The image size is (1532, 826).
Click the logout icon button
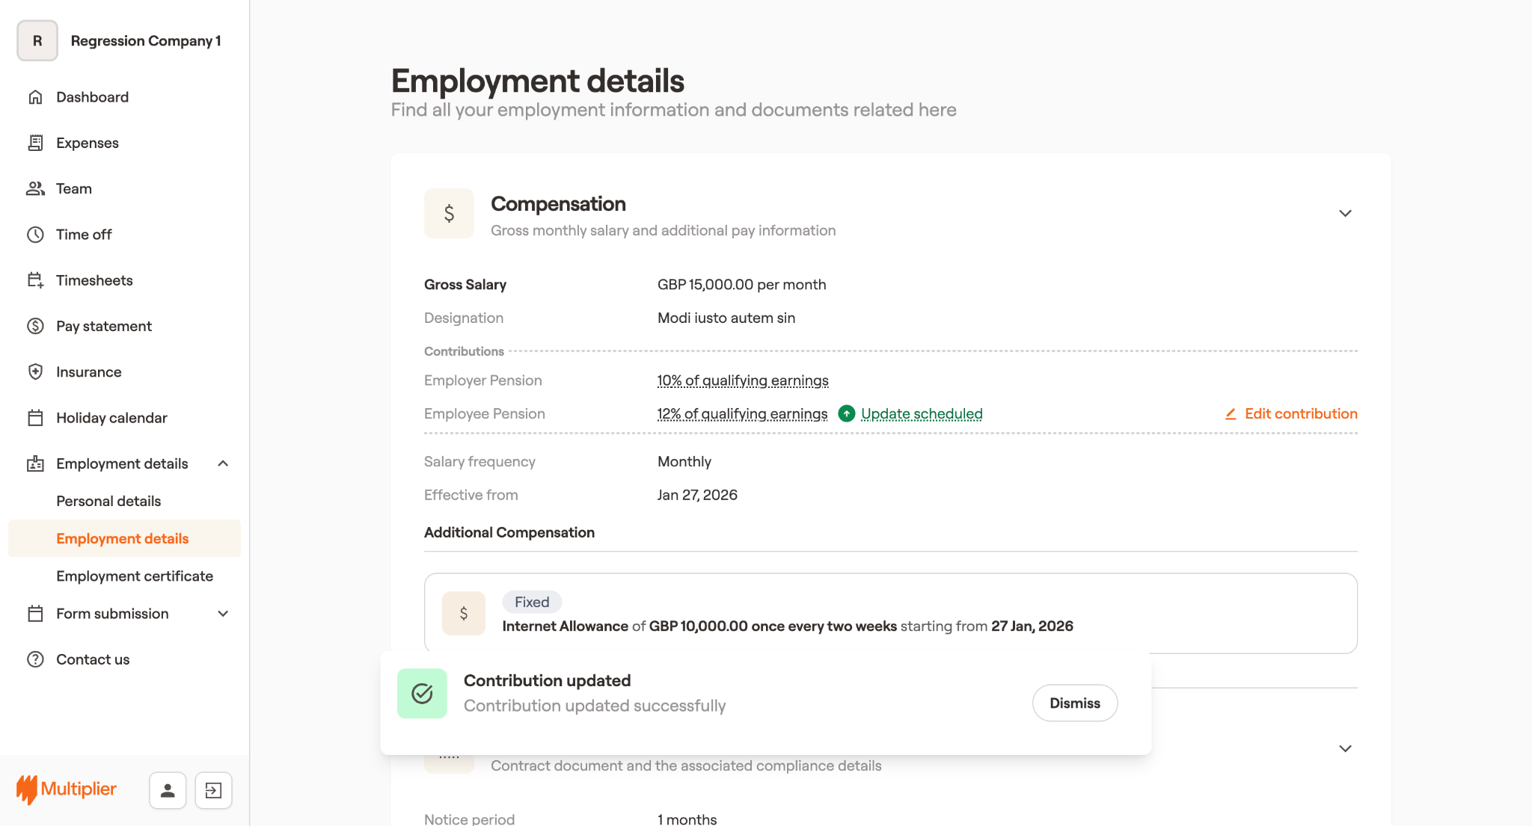(213, 790)
